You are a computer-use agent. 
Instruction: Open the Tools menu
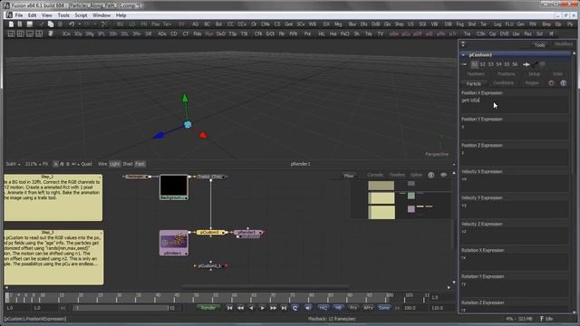(63, 15)
